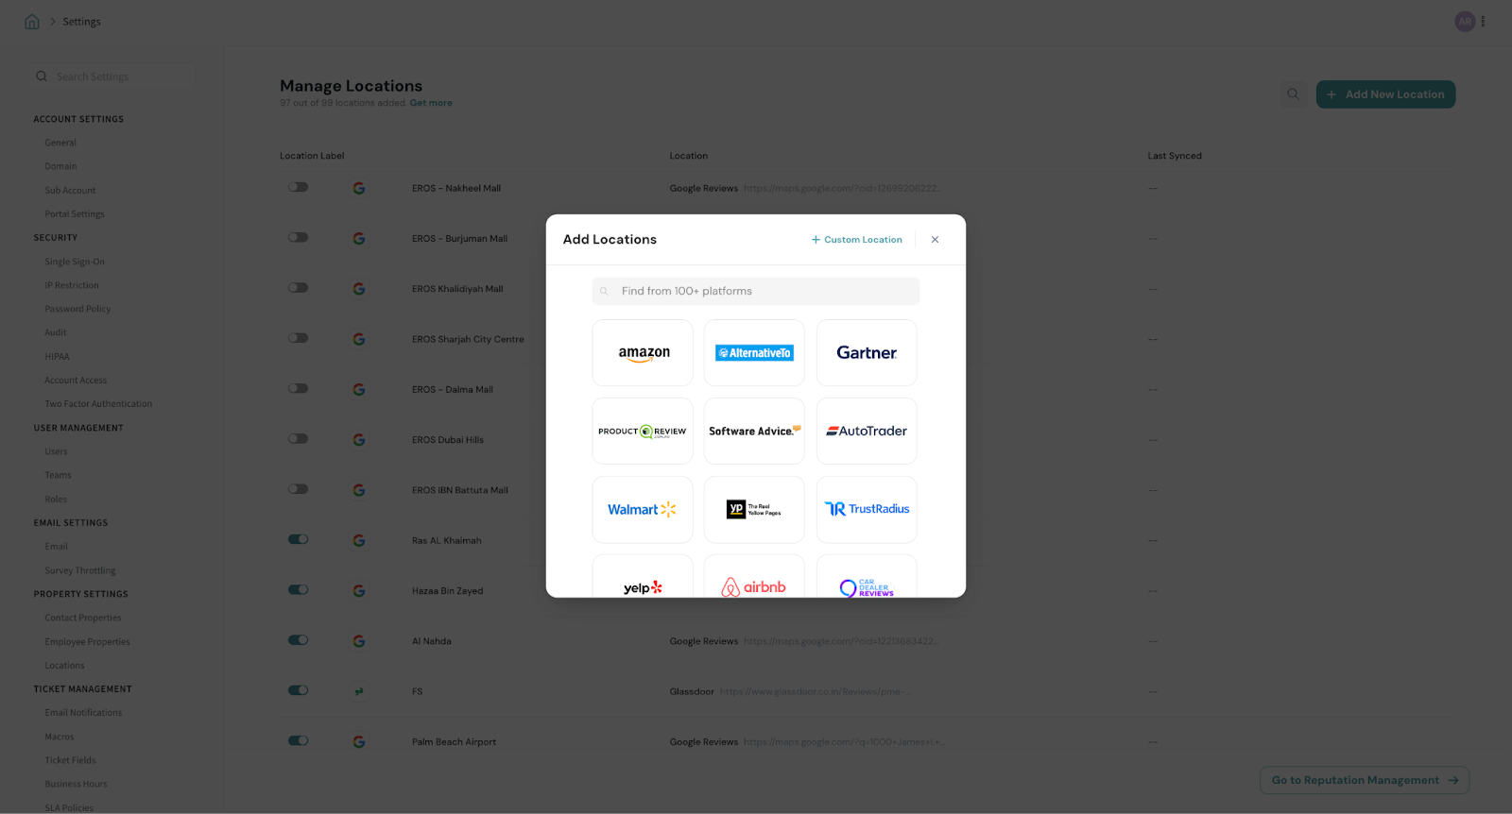Select the Amazon platform tile

(643, 352)
